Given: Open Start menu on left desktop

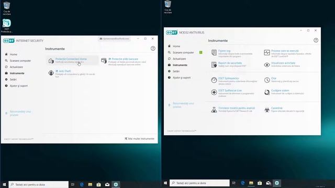Looking at the screenshot, I should (x=4, y=184).
